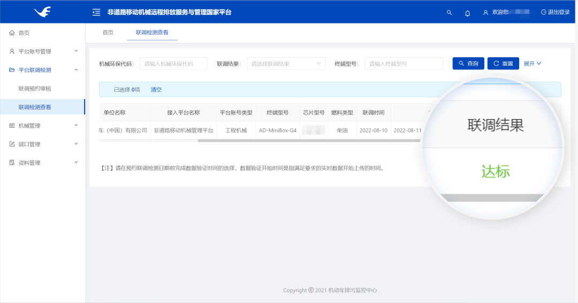This screenshot has width=578, height=303.
Task: Click the 首页 home icon in sidebar
Action: [x=12, y=33]
